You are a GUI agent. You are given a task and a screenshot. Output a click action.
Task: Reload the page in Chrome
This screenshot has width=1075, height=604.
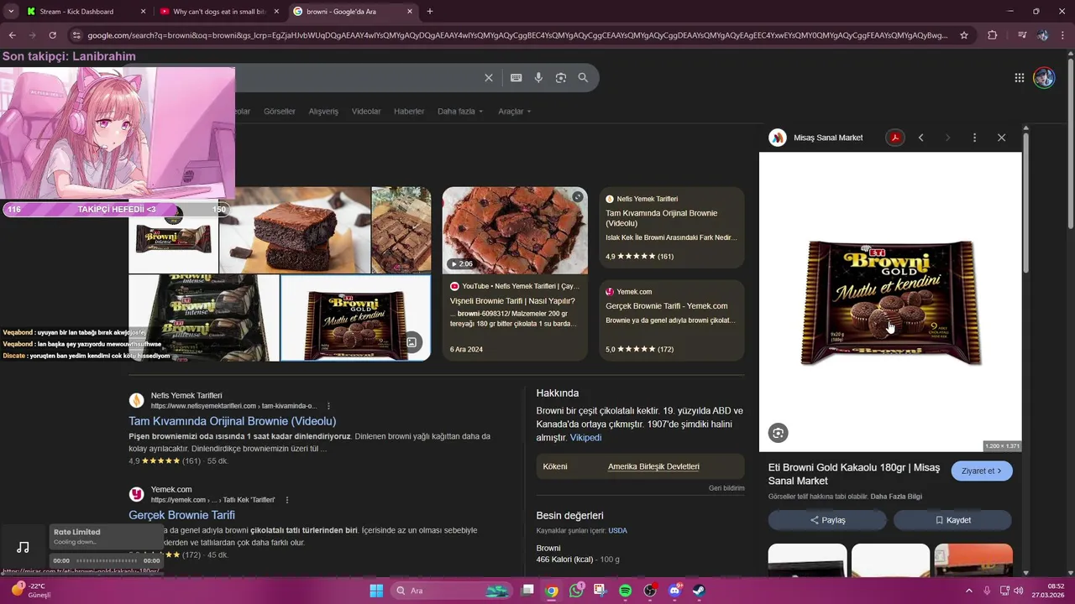click(52, 35)
